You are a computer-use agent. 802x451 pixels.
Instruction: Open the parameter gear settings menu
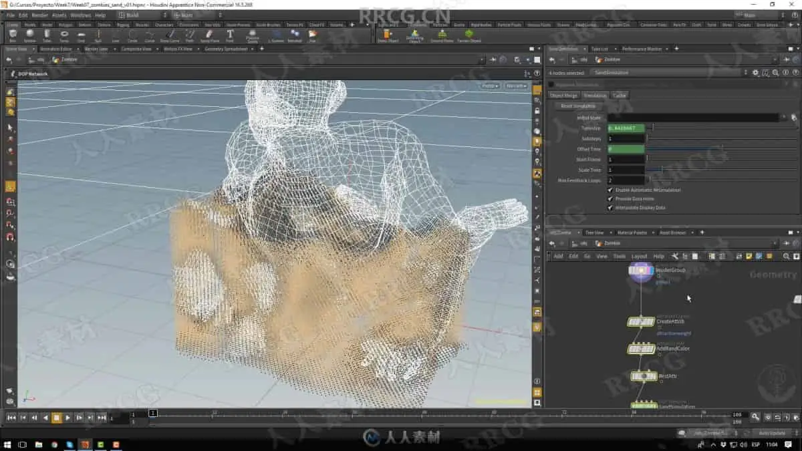(756, 72)
